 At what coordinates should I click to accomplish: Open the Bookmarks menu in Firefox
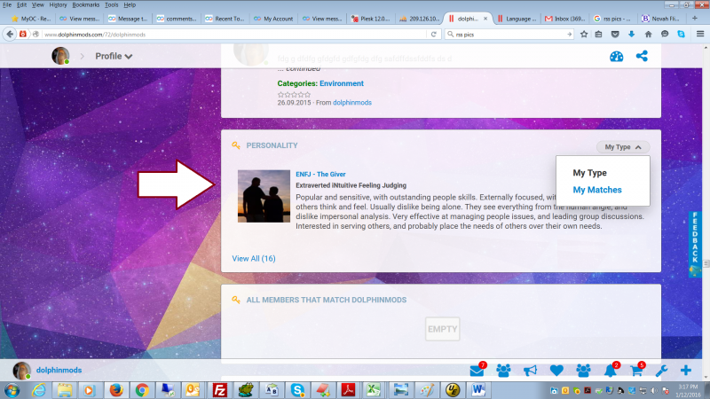tap(86, 4)
